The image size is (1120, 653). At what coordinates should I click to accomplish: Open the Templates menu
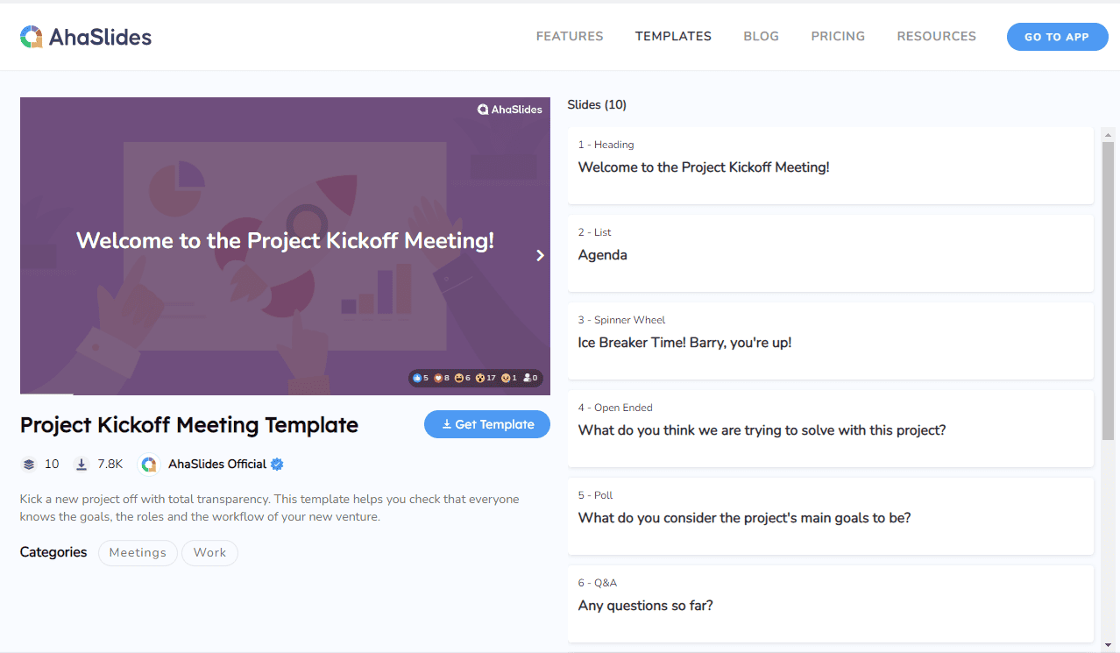pos(673,36)
